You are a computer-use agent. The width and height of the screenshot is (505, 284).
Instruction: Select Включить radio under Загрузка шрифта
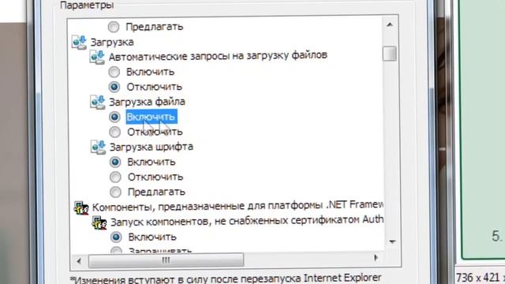pyautogui.click(x=115, y=162)
